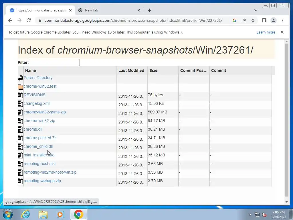
Task: Open Chrome three-dot menu
Action: coord(283,20)
